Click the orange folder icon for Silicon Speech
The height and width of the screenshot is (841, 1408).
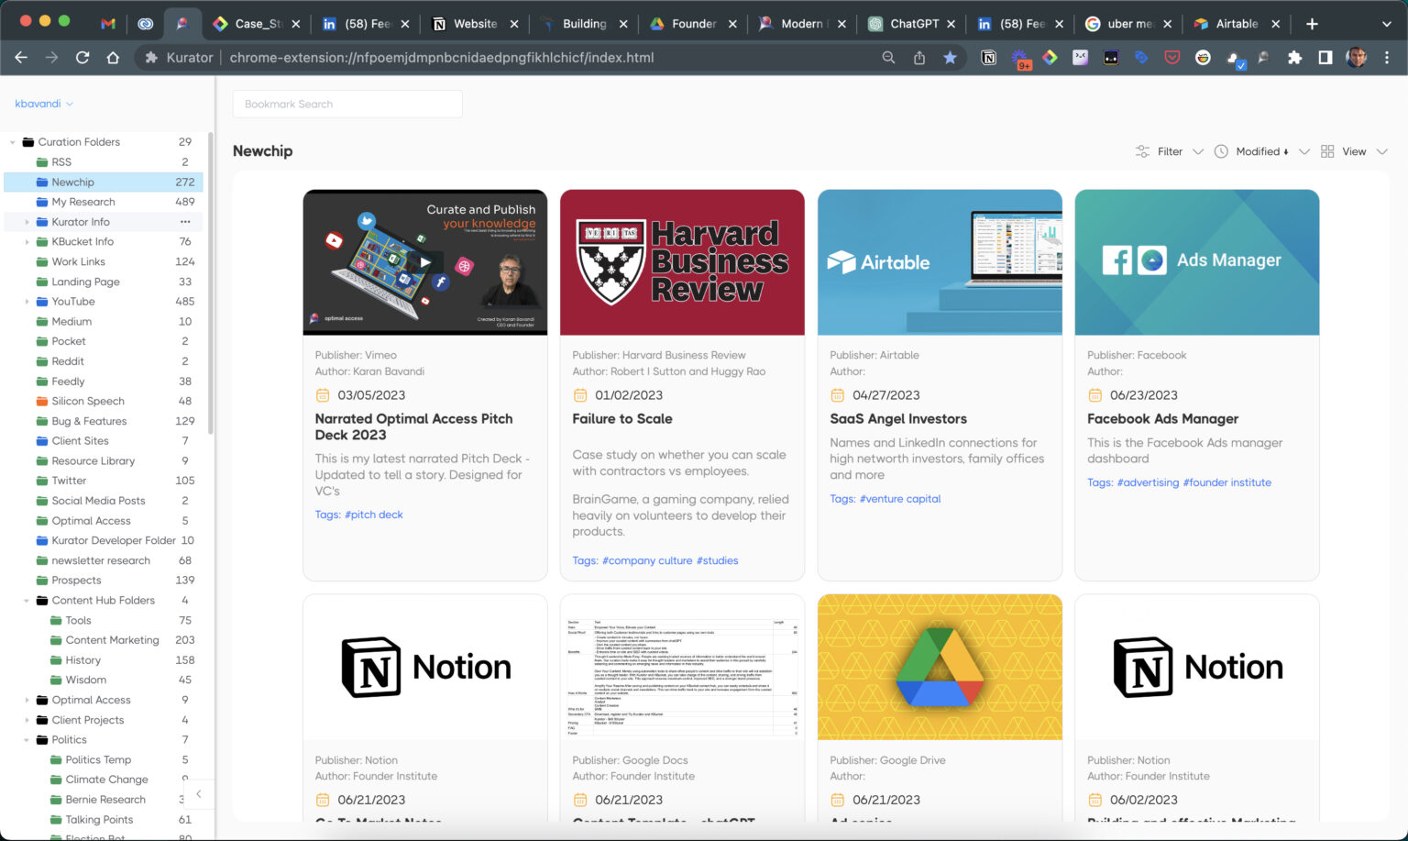[42, 402]
